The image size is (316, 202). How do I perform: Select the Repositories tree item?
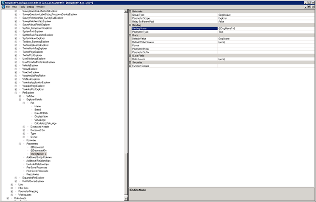[33, 174]
